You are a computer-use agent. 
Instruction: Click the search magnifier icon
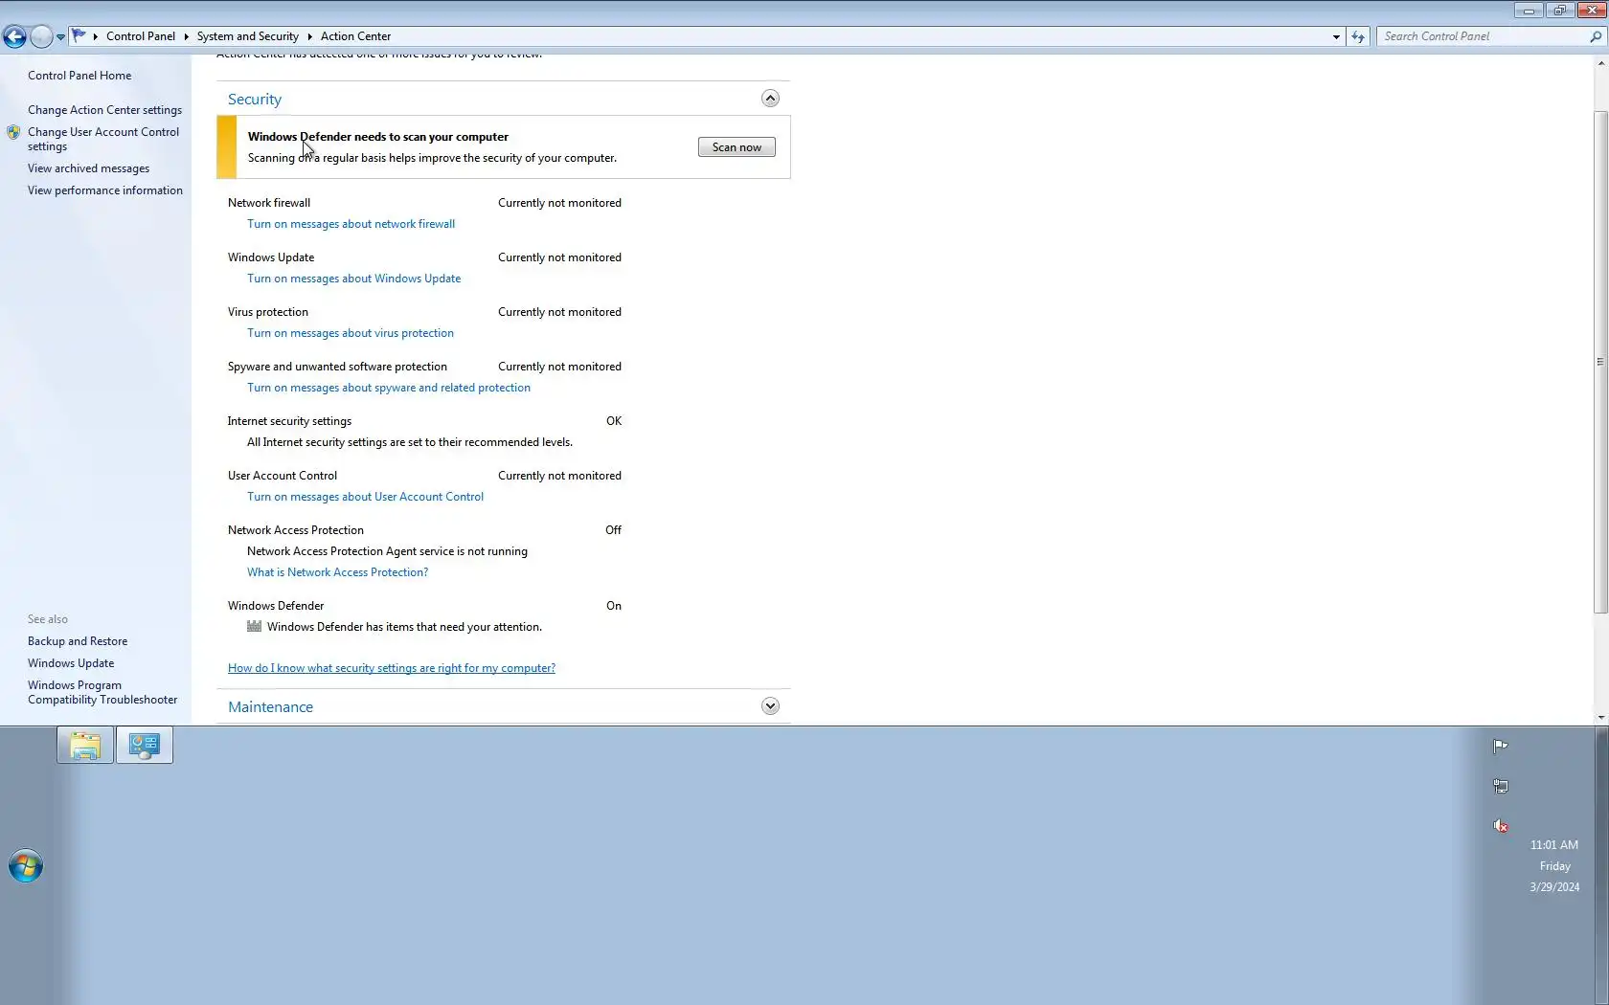coord(1595,36)
